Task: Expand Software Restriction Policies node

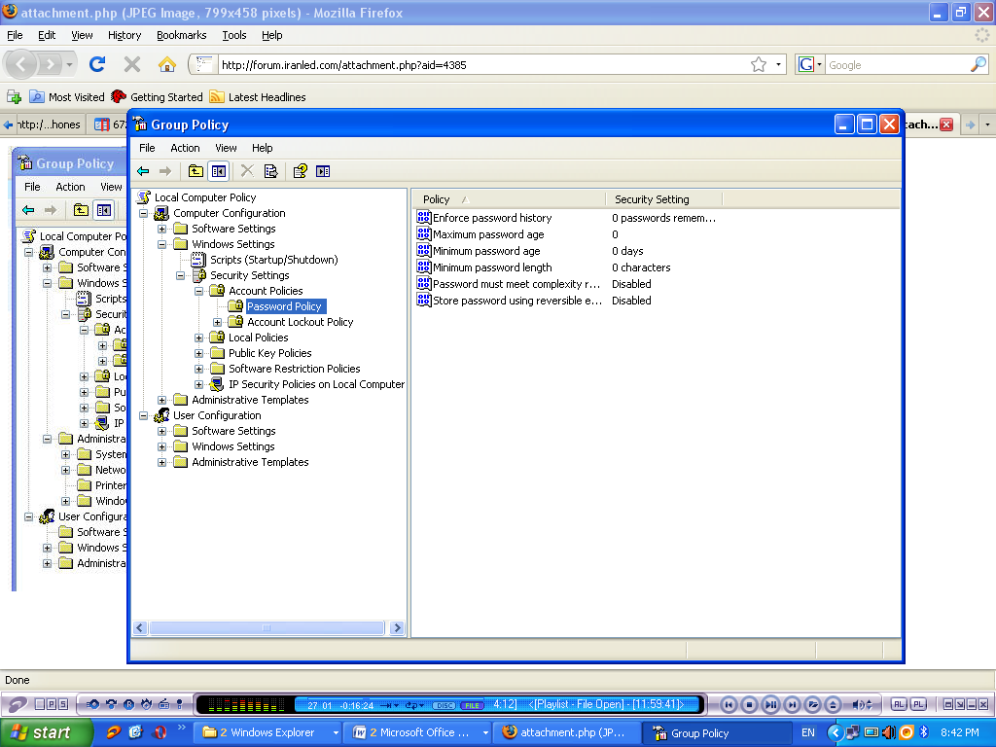Action: [x=198, y=369]
